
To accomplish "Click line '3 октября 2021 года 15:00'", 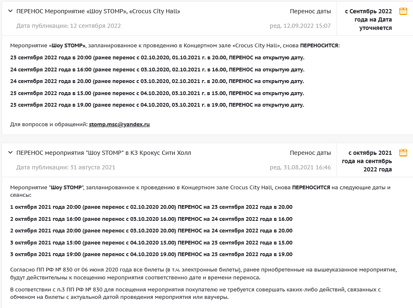I will 152,242.
